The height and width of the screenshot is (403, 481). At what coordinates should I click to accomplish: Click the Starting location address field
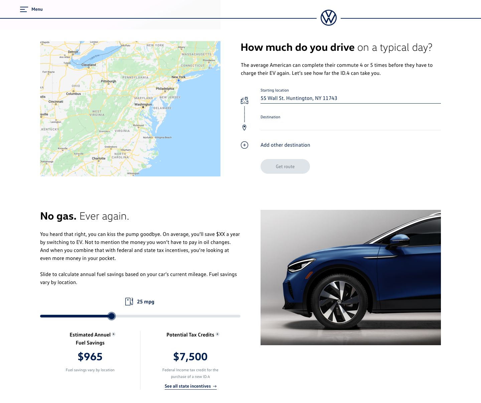tap(351, 98)
